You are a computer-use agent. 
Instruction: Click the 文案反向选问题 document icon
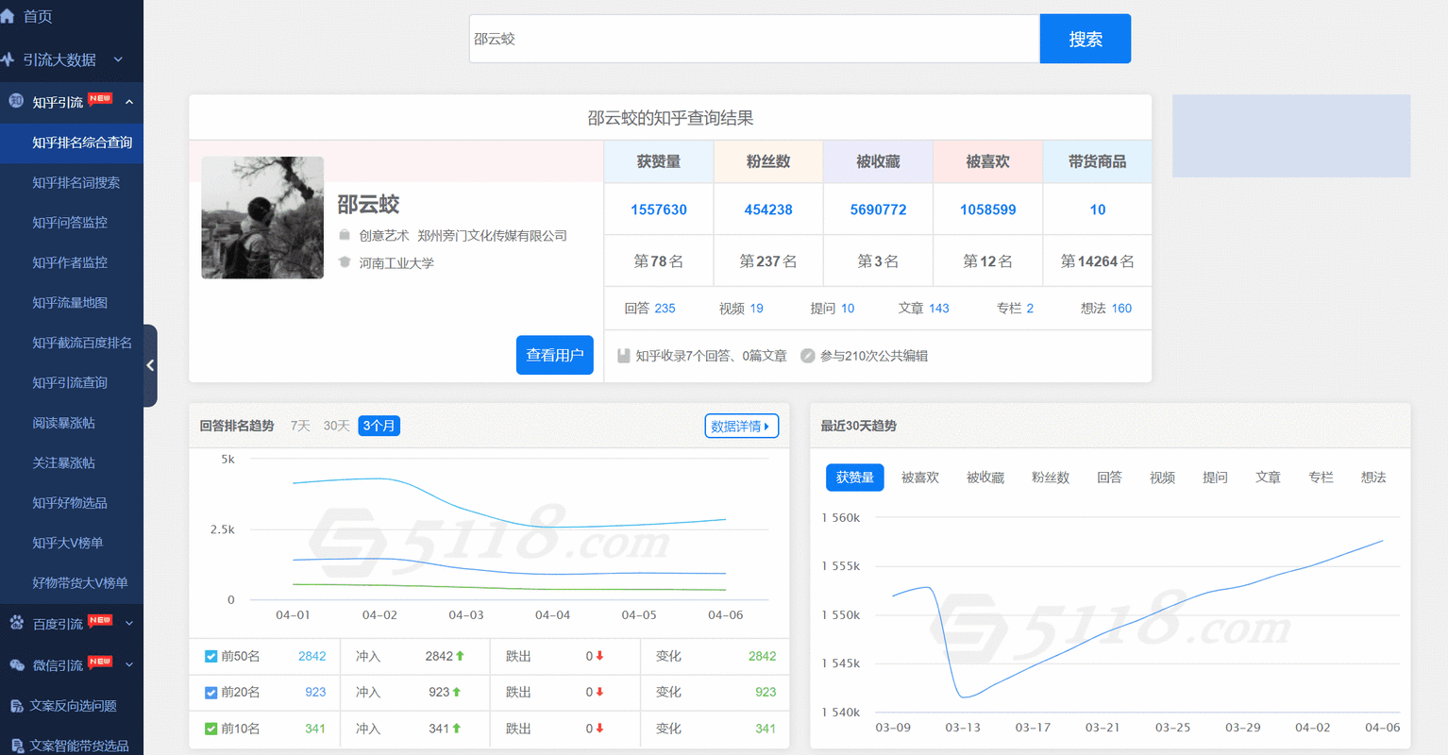click(14, 705)
